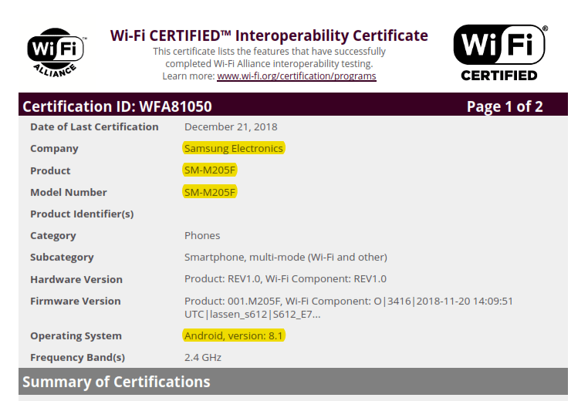
Task: Select the highlighted SM-M205F Model Number value
Action: click(x=210, y=192)
